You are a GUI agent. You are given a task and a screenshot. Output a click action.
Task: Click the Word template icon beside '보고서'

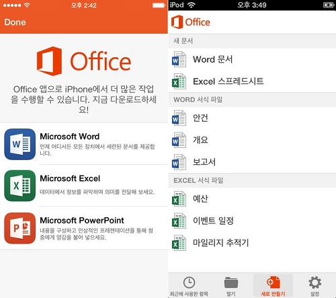coord(179,162)
